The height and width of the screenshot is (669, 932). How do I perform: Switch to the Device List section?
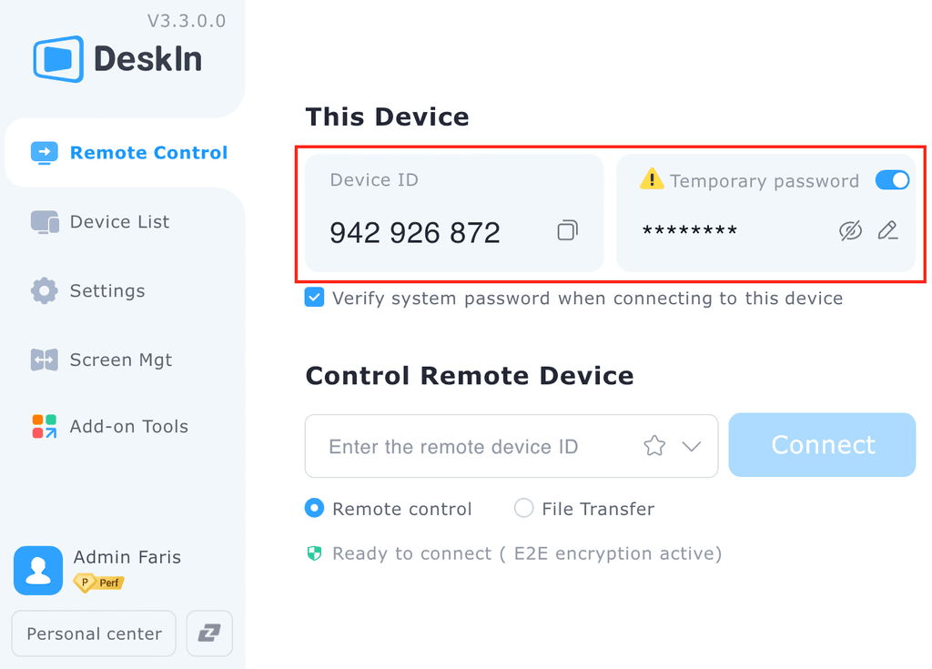tap(118, 221)
